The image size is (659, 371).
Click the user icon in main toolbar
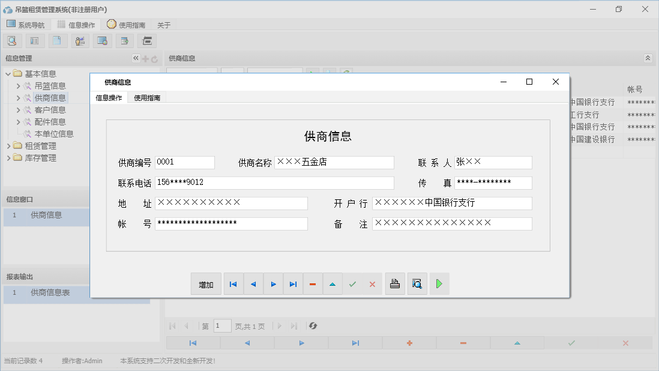point(80,41)
